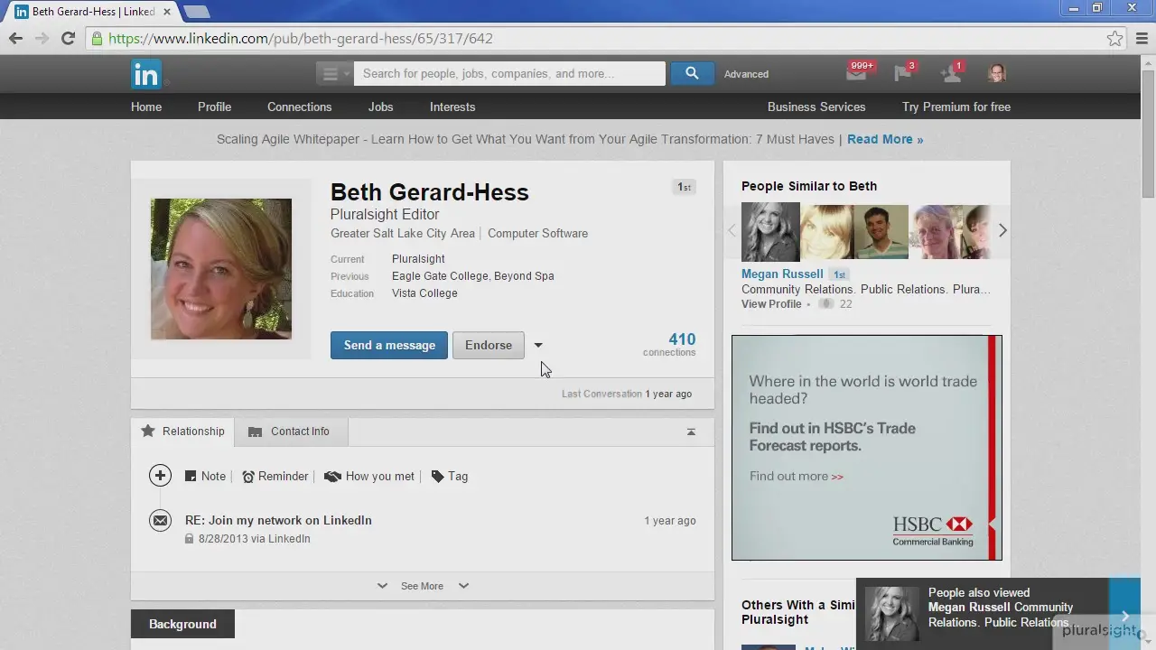Click the Background section header
This screenshot has width=1156, height=650.
tap(182, 624)
